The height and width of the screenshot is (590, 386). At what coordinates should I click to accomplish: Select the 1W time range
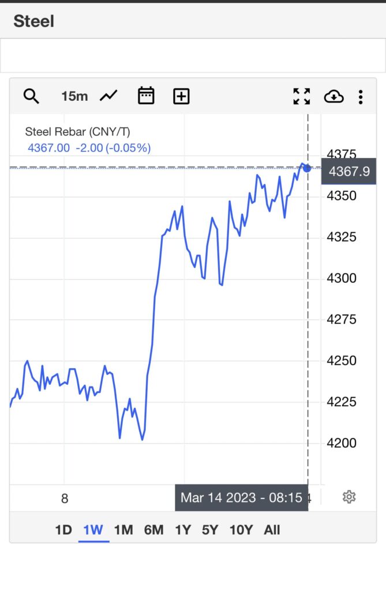click(x=93, y=530)
